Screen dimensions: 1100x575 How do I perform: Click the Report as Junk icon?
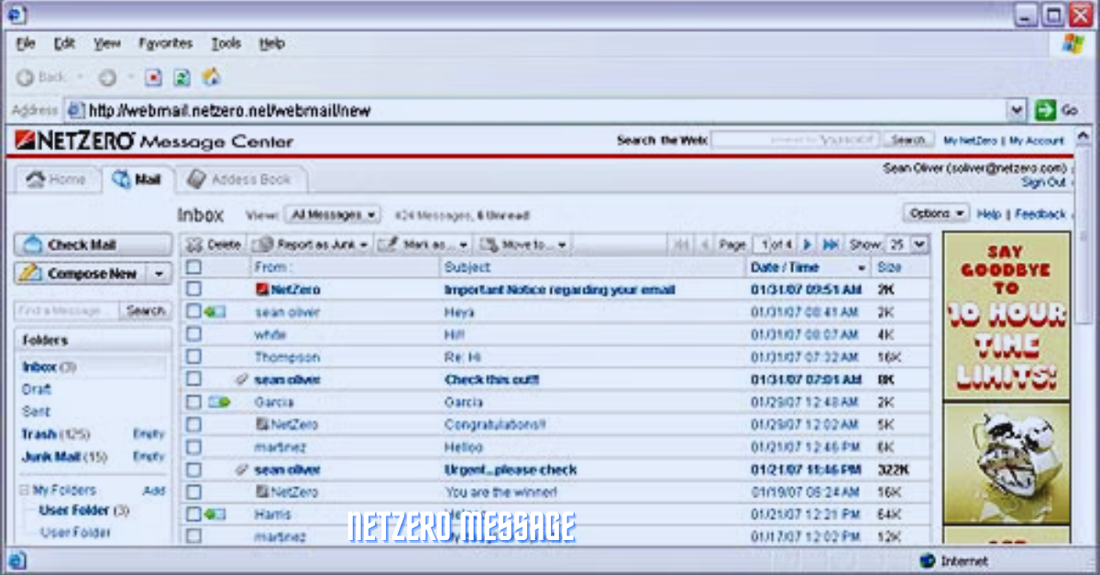pos(263,244)
